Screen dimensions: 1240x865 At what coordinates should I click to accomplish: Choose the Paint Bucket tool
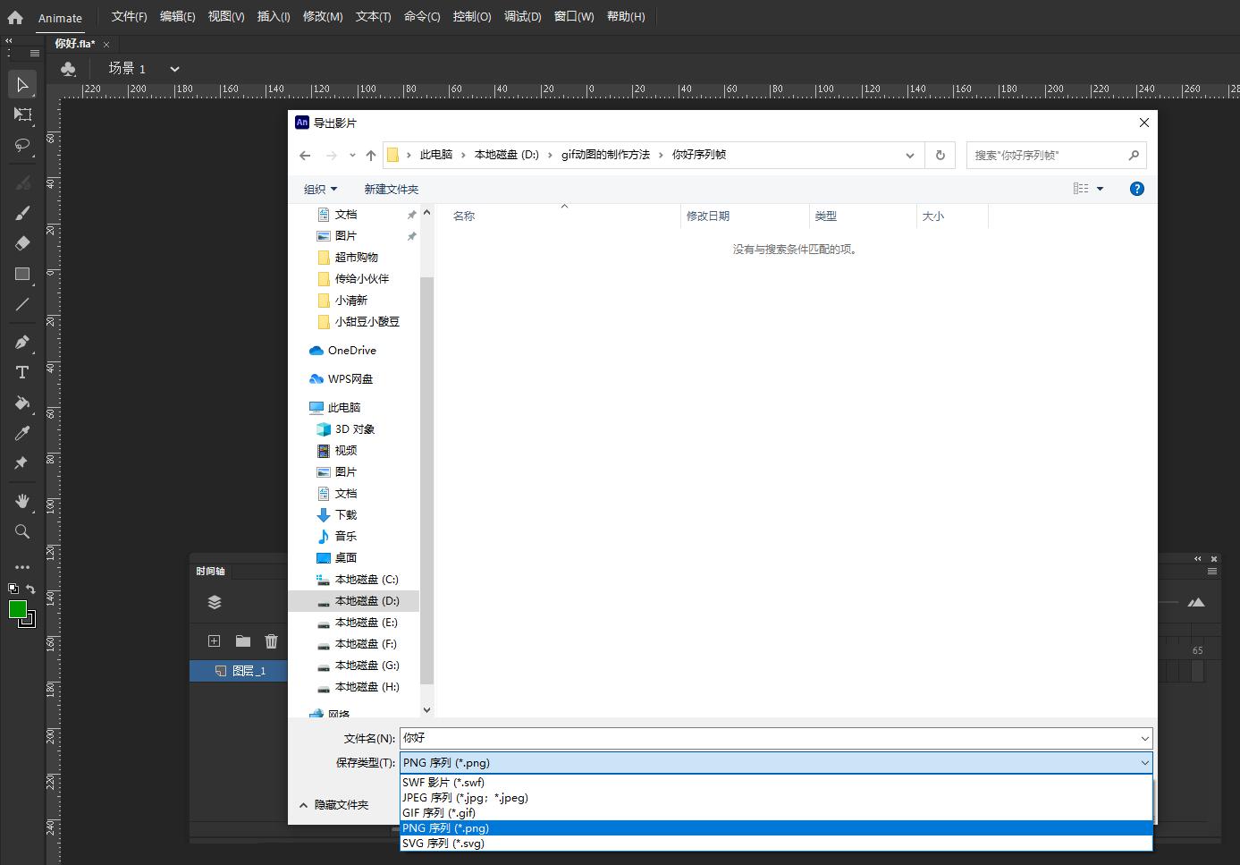coord(21,403)
